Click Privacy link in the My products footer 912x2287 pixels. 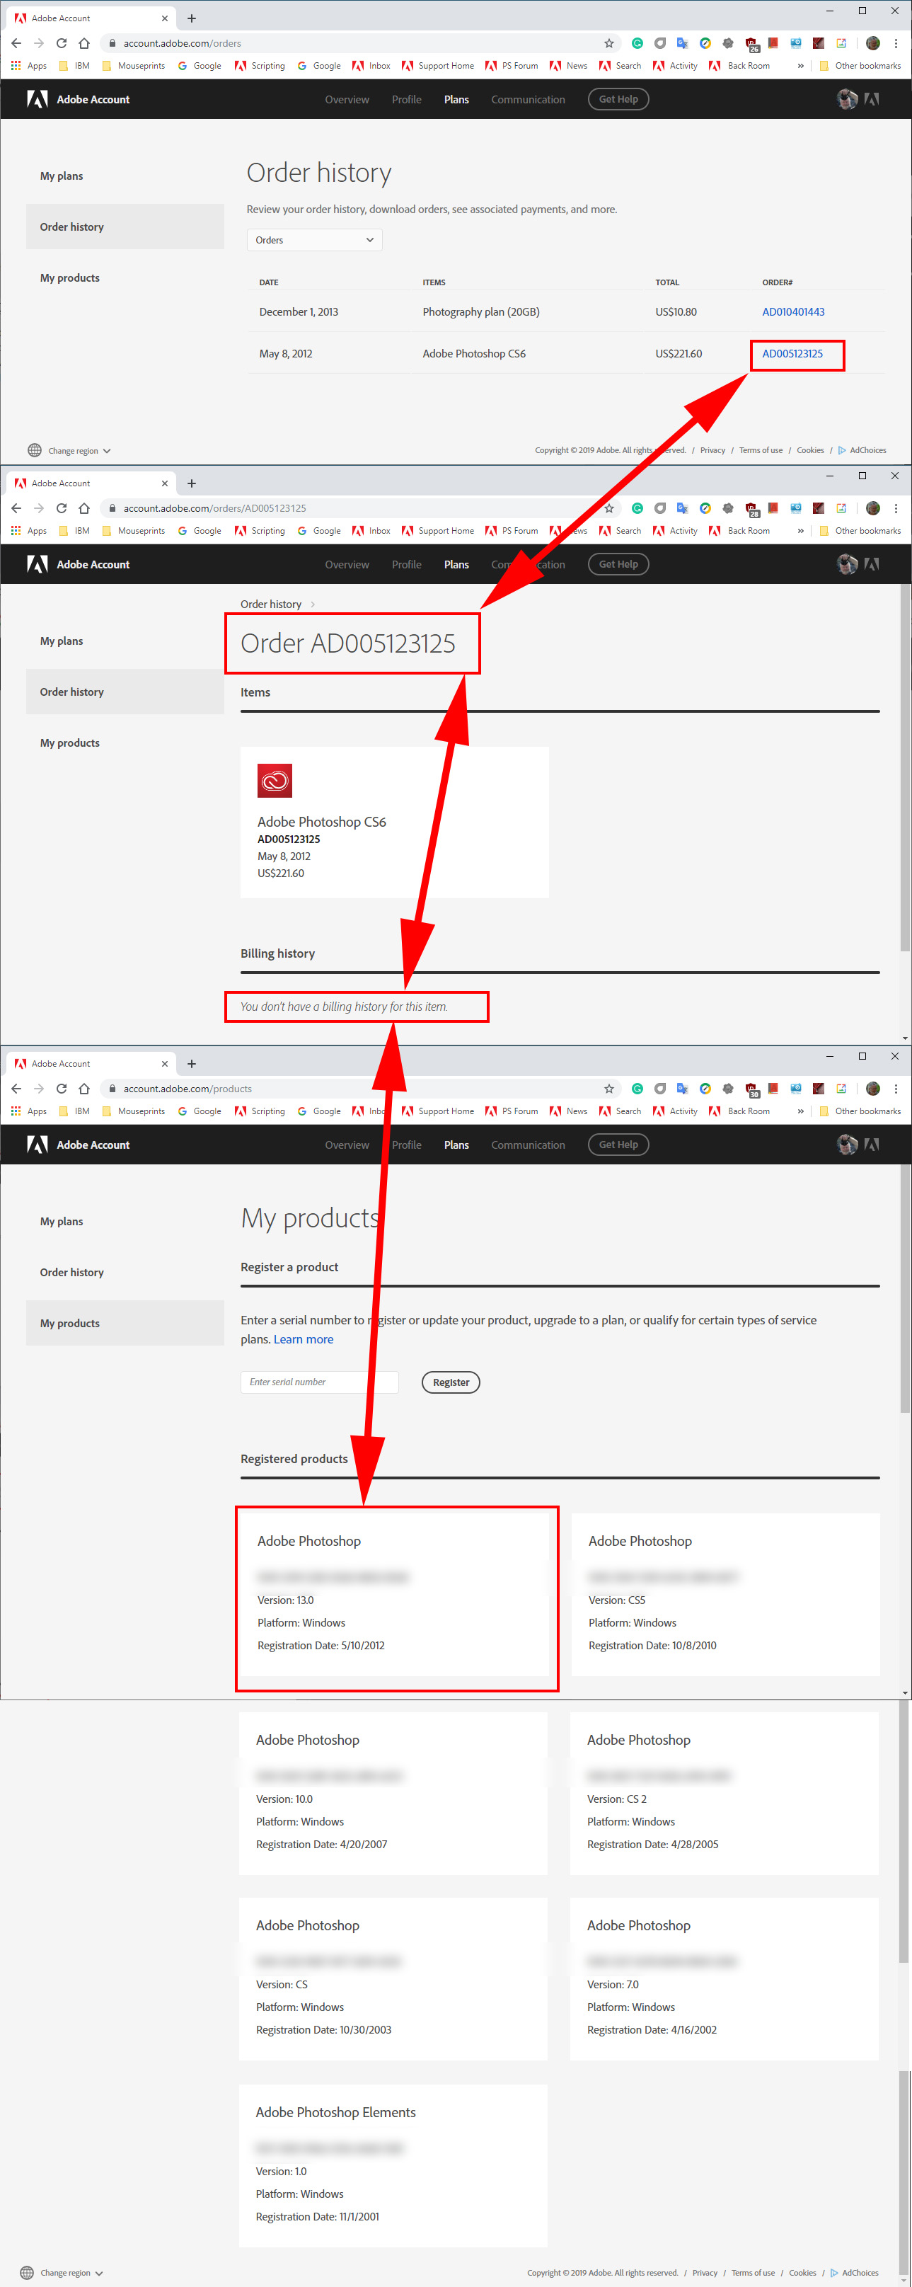point(705,2273)
